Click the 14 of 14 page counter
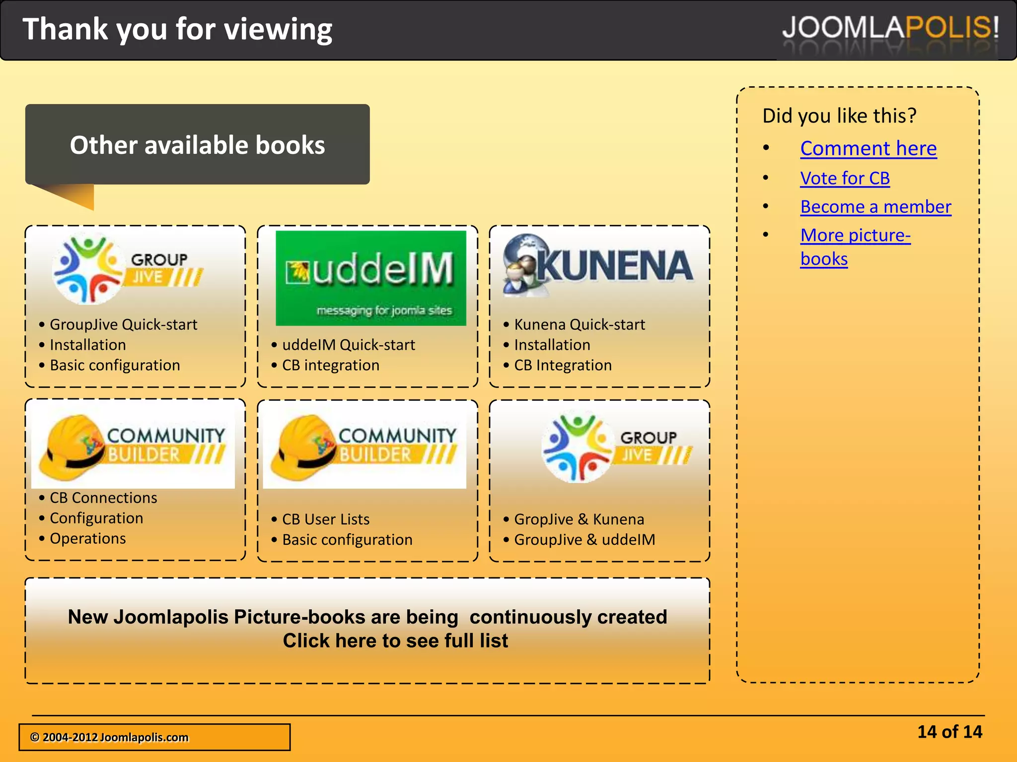 pyautogui.click(x=949, y=732)
